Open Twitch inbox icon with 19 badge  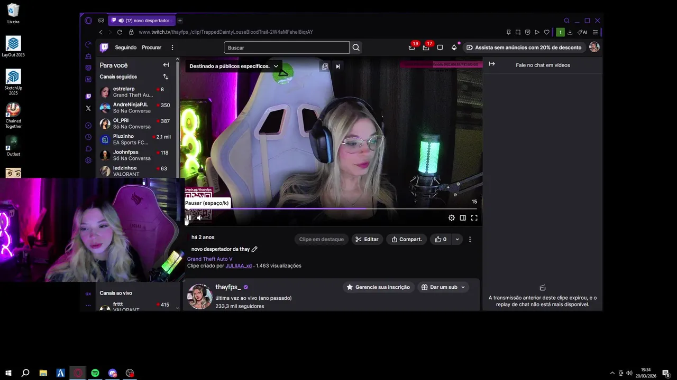pyautogui.click(x=412, y=47)
